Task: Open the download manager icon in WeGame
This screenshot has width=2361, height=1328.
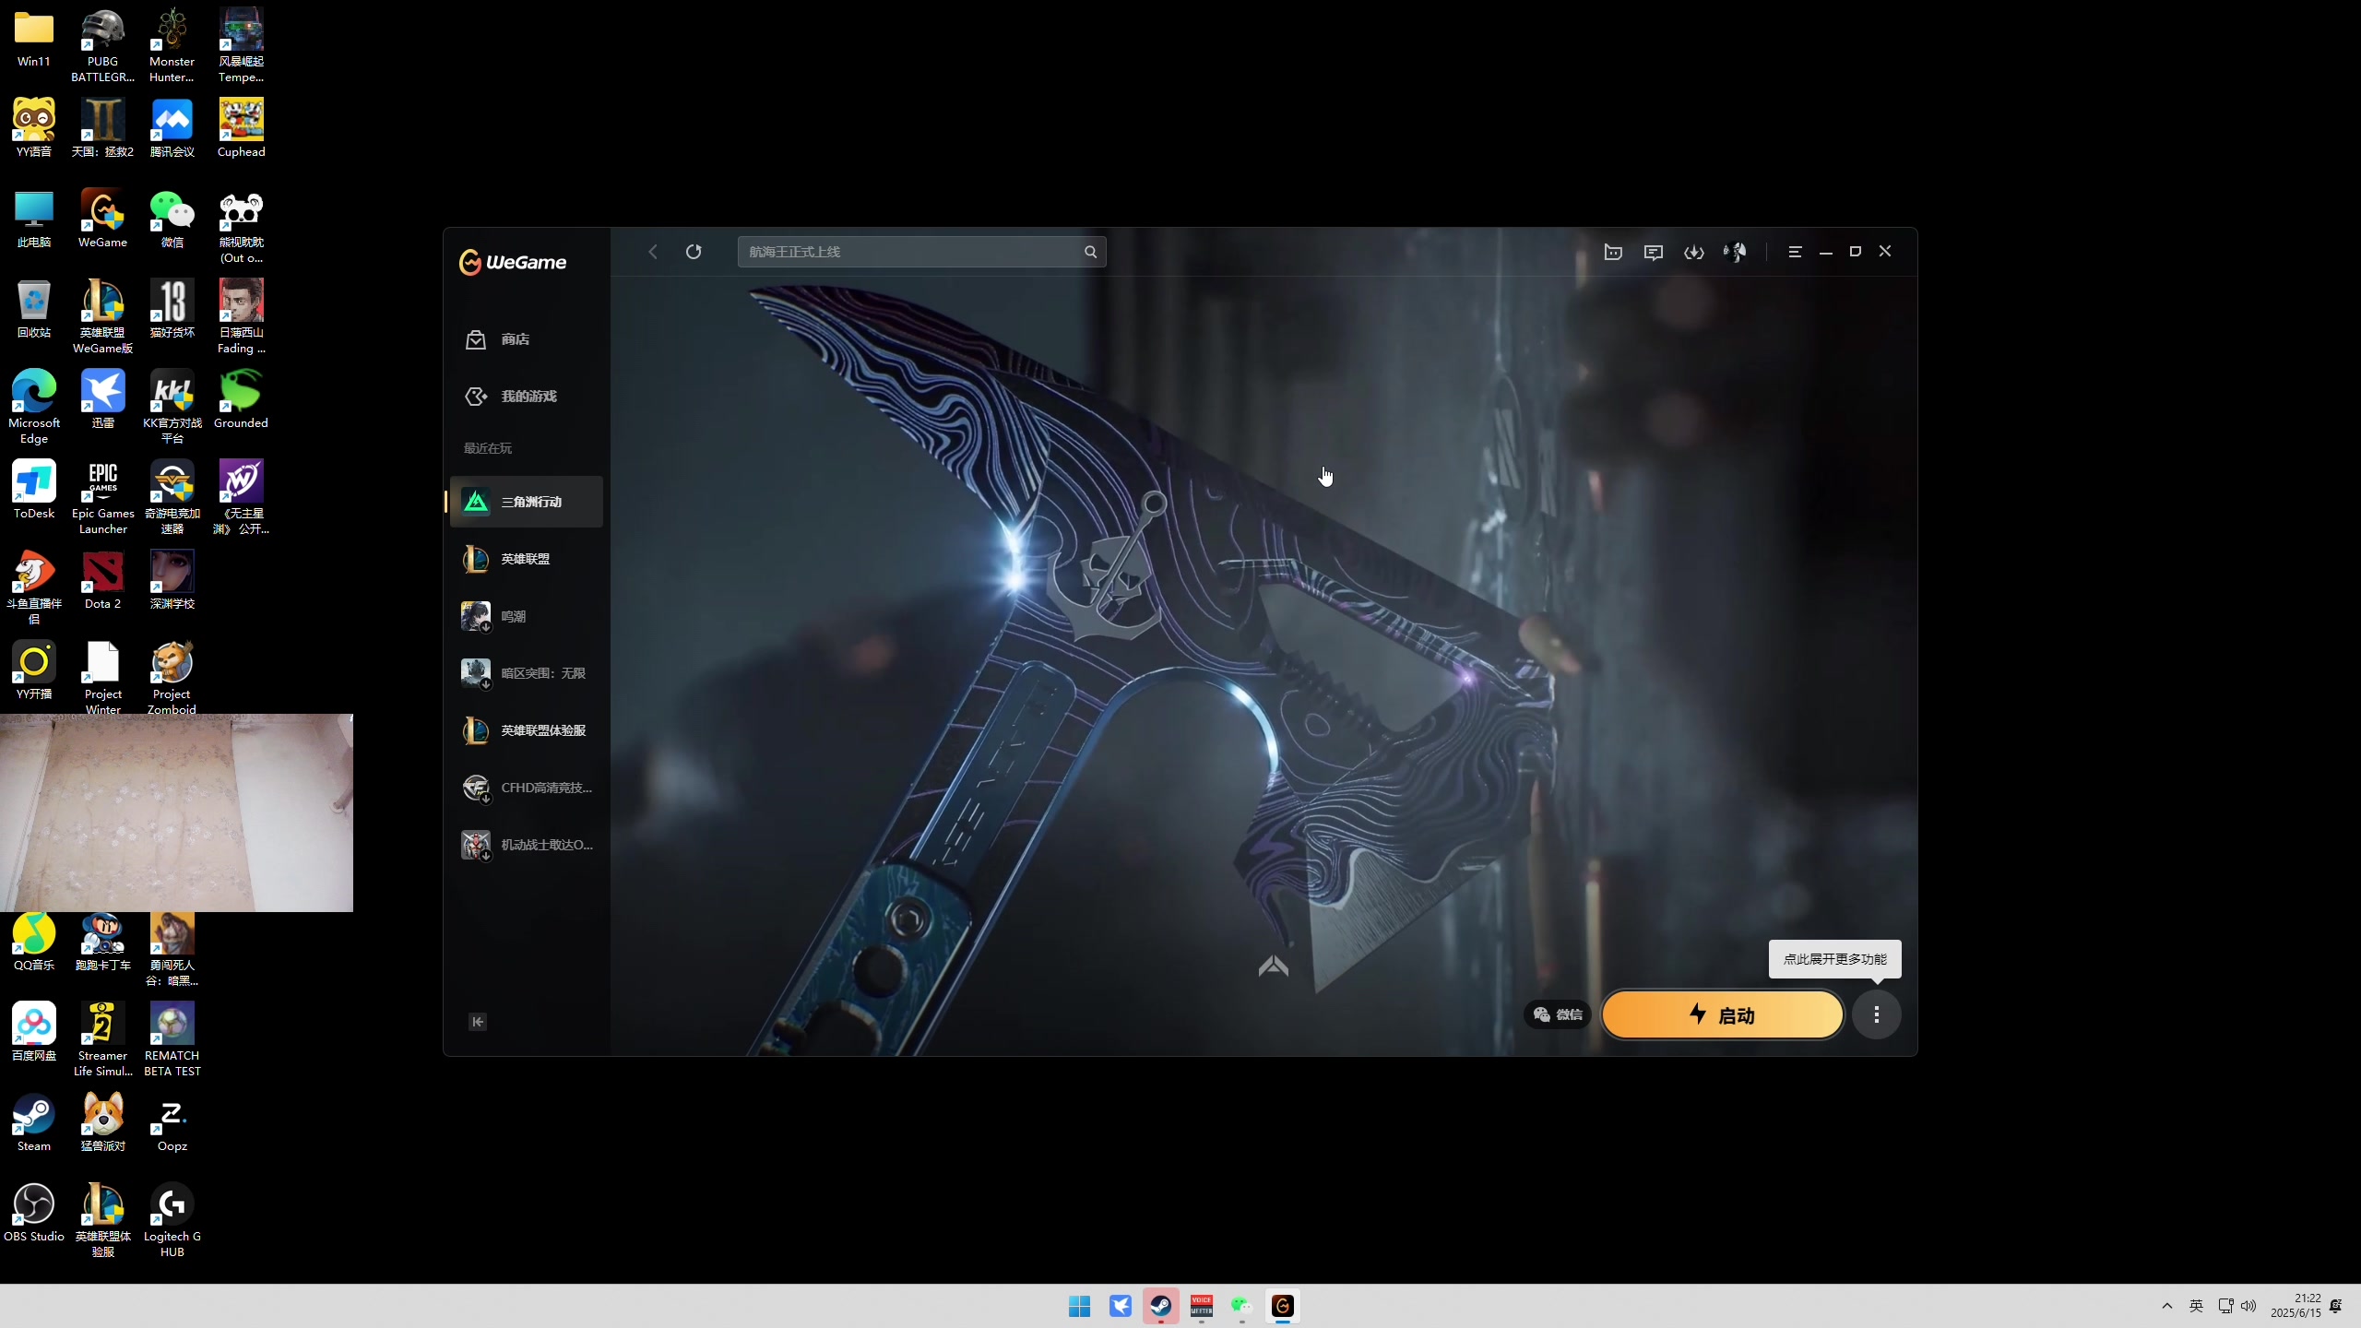Action: point(1694,252)
